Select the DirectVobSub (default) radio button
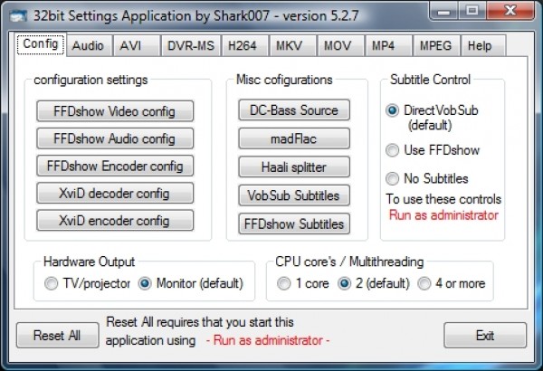The height and width of the screenshot is (371, 543). pos(392,110)
